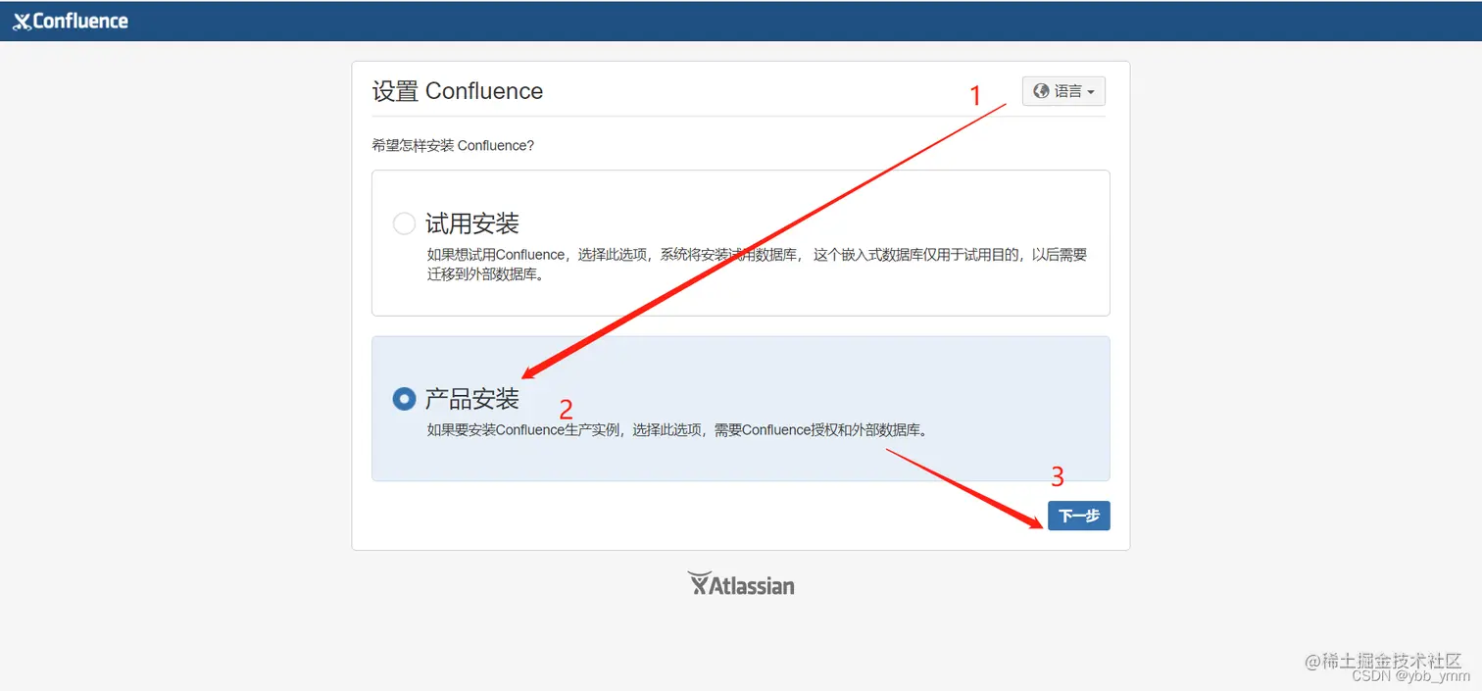
Task: Click the Atlassian logo in footer
Action: pyautogui.click(x=741, y=584)
